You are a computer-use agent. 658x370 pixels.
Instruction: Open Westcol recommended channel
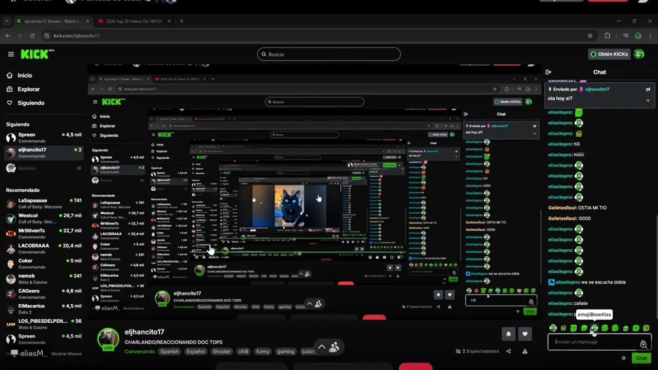coord(43,218)
